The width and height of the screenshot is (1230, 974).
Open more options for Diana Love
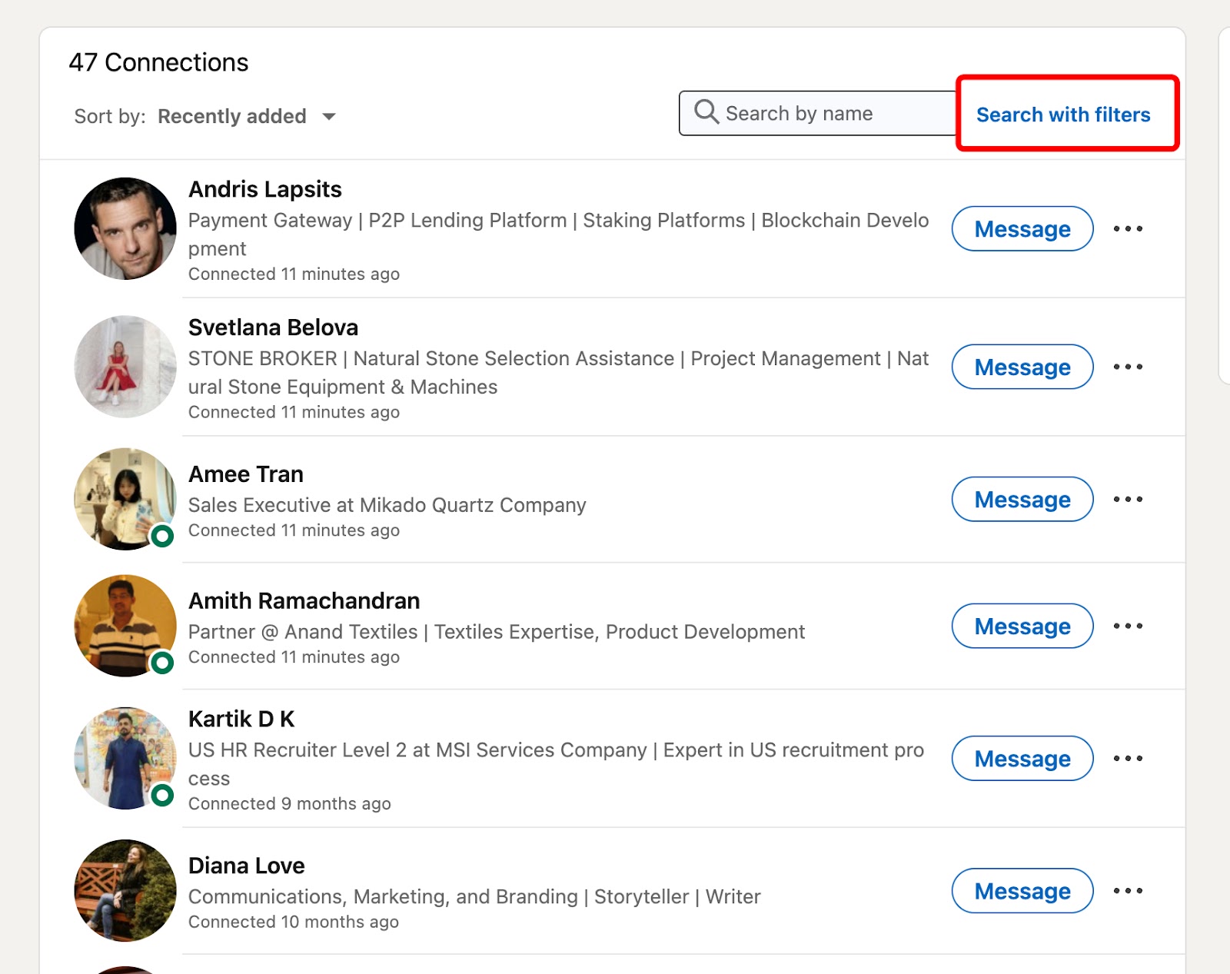click(x=1128, y=890)
